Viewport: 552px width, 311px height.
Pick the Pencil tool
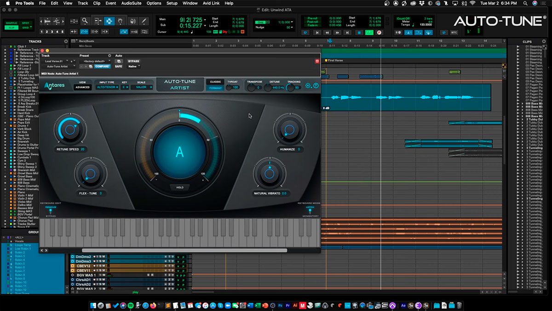pos(144,21)
